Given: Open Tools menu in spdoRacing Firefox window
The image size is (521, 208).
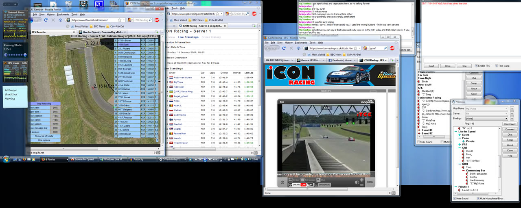Looking at the screenshot, I should pos(174,8).
